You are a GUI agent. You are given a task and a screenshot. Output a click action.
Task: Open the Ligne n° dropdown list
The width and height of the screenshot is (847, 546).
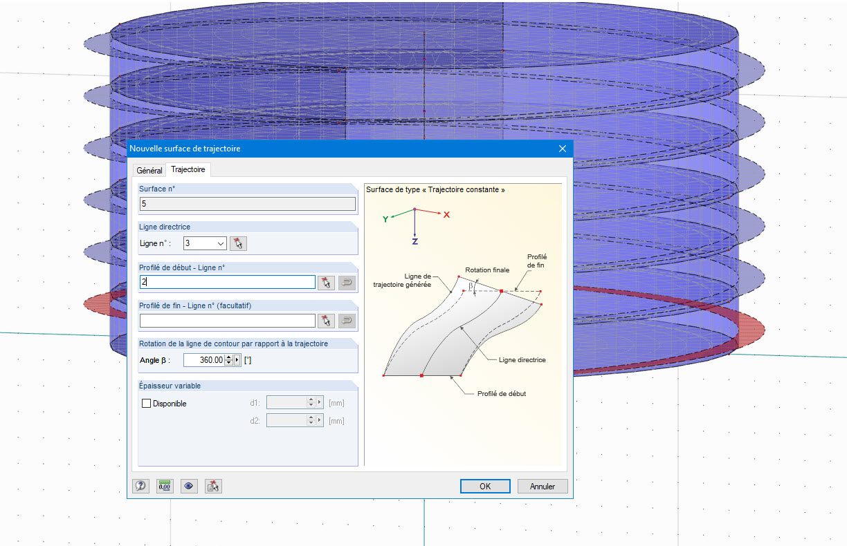click(x=220, y=243)
